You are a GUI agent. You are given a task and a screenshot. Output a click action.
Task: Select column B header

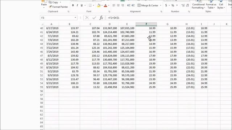tap(69, 24)
